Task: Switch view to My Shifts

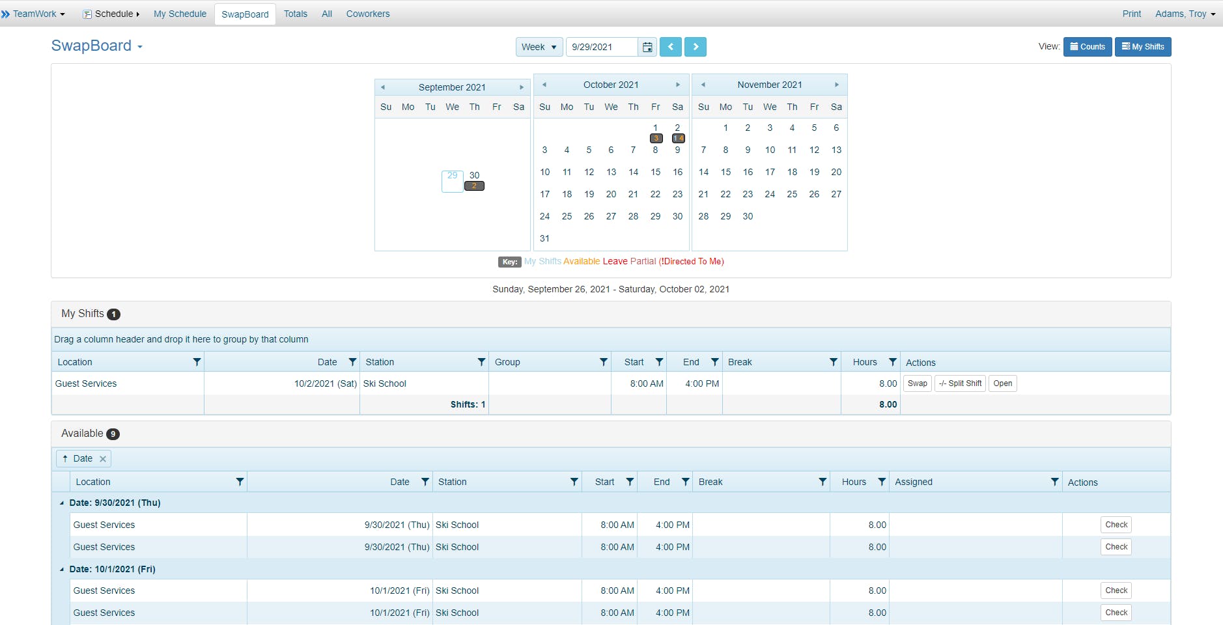Action: tap(1142, 46)
